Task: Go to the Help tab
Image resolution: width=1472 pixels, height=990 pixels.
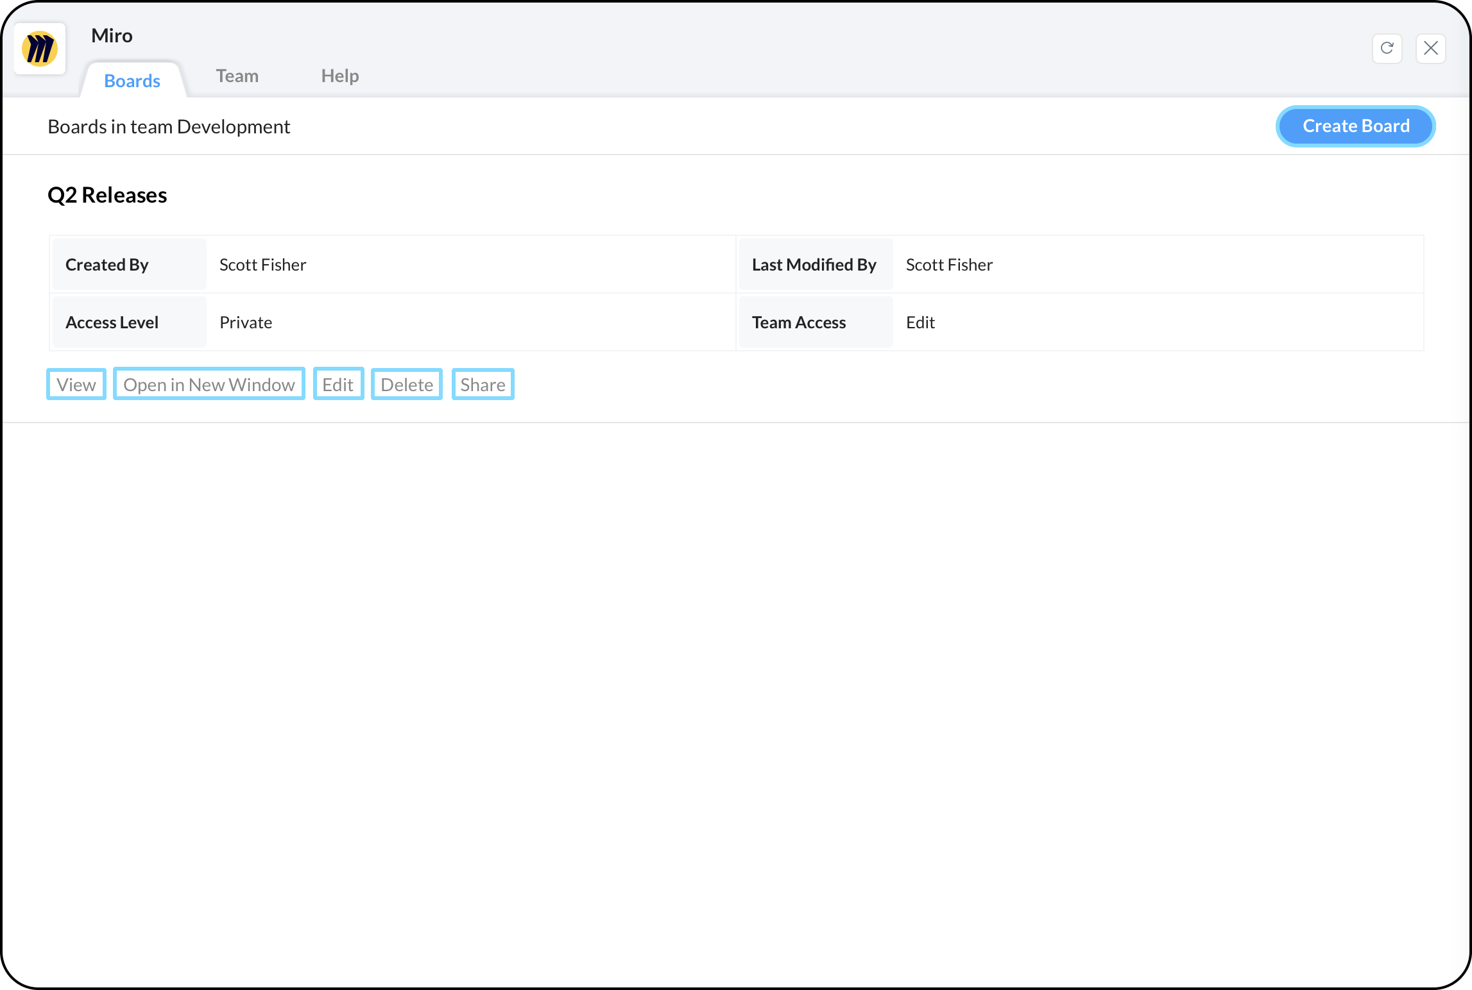Action: point(339,76)
